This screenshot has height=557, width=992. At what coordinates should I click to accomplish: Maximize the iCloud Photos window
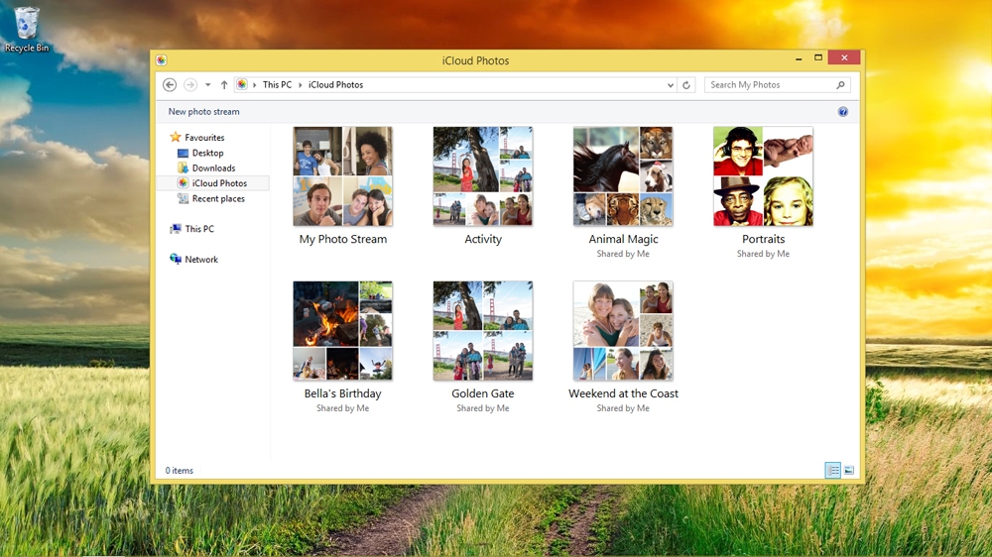pos(818,57)
